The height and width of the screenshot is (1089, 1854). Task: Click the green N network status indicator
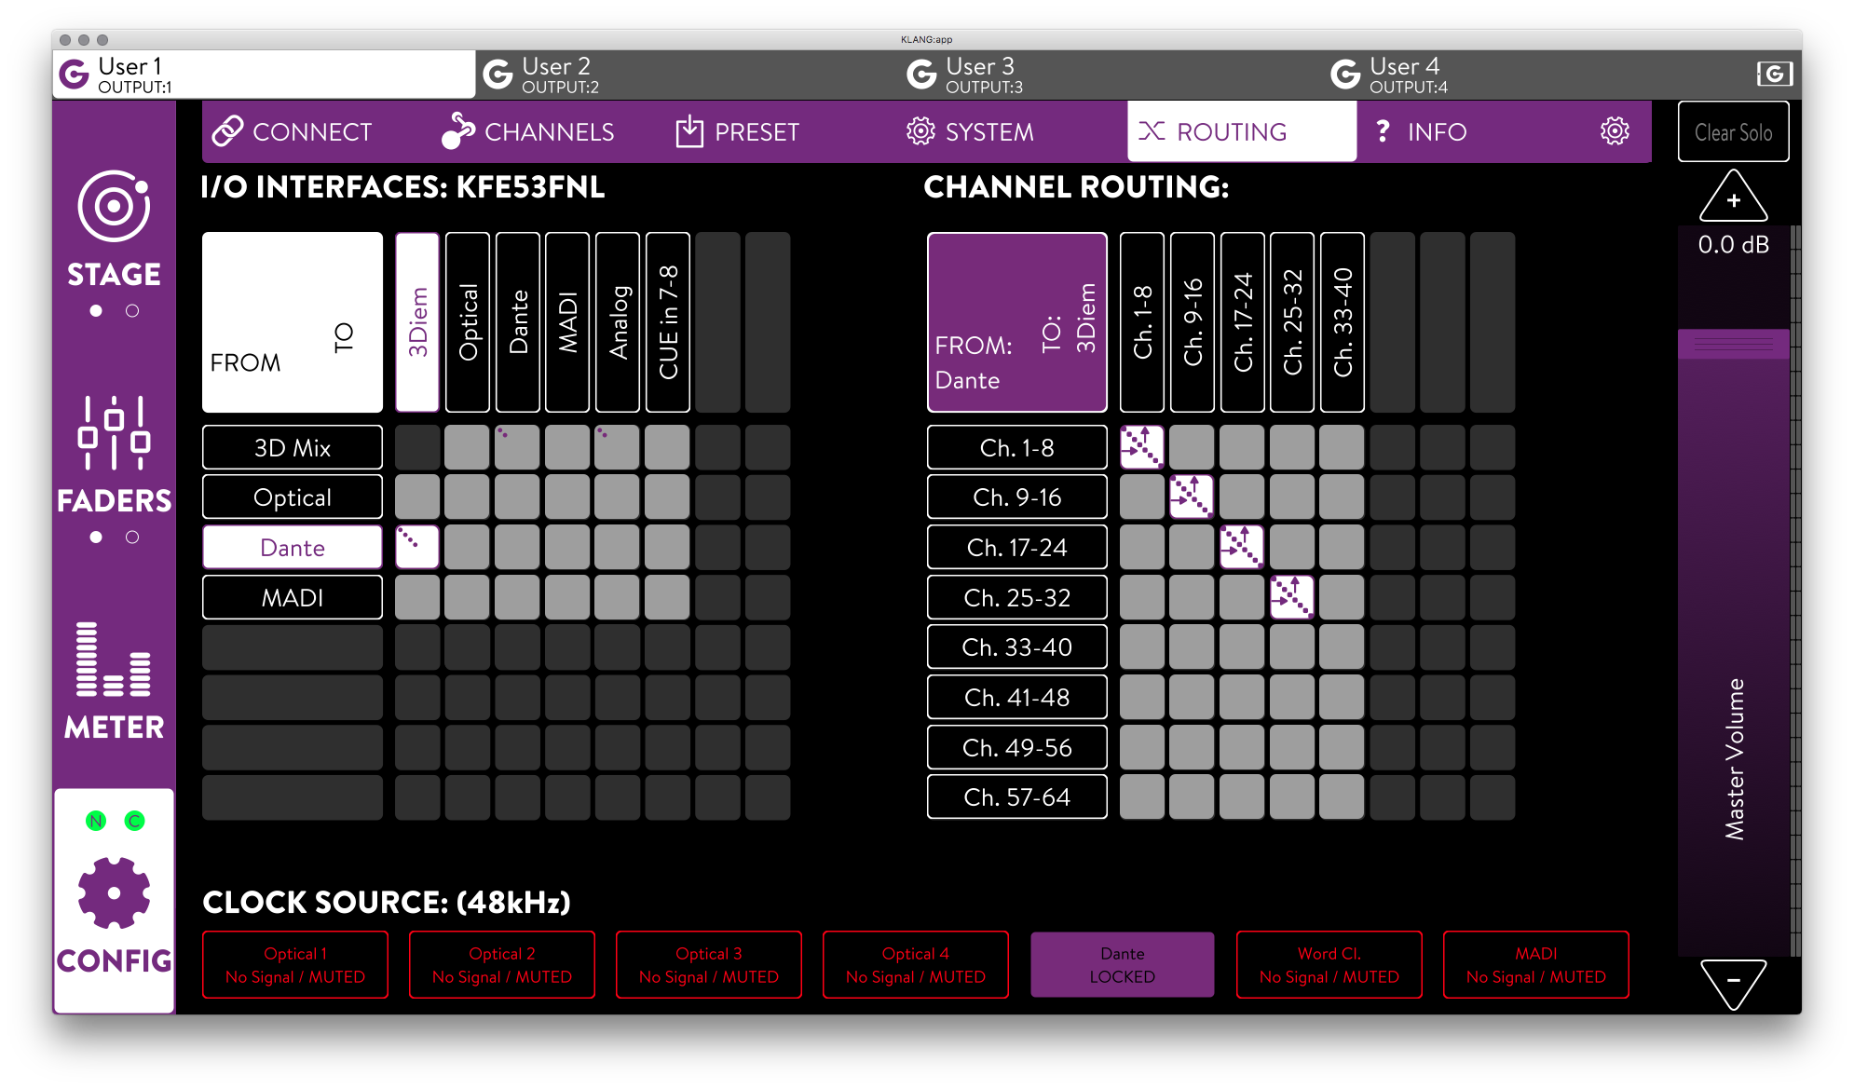click(x=96, y=821)
